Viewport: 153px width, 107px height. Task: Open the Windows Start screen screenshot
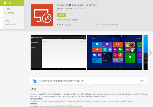tap(115, 52)
